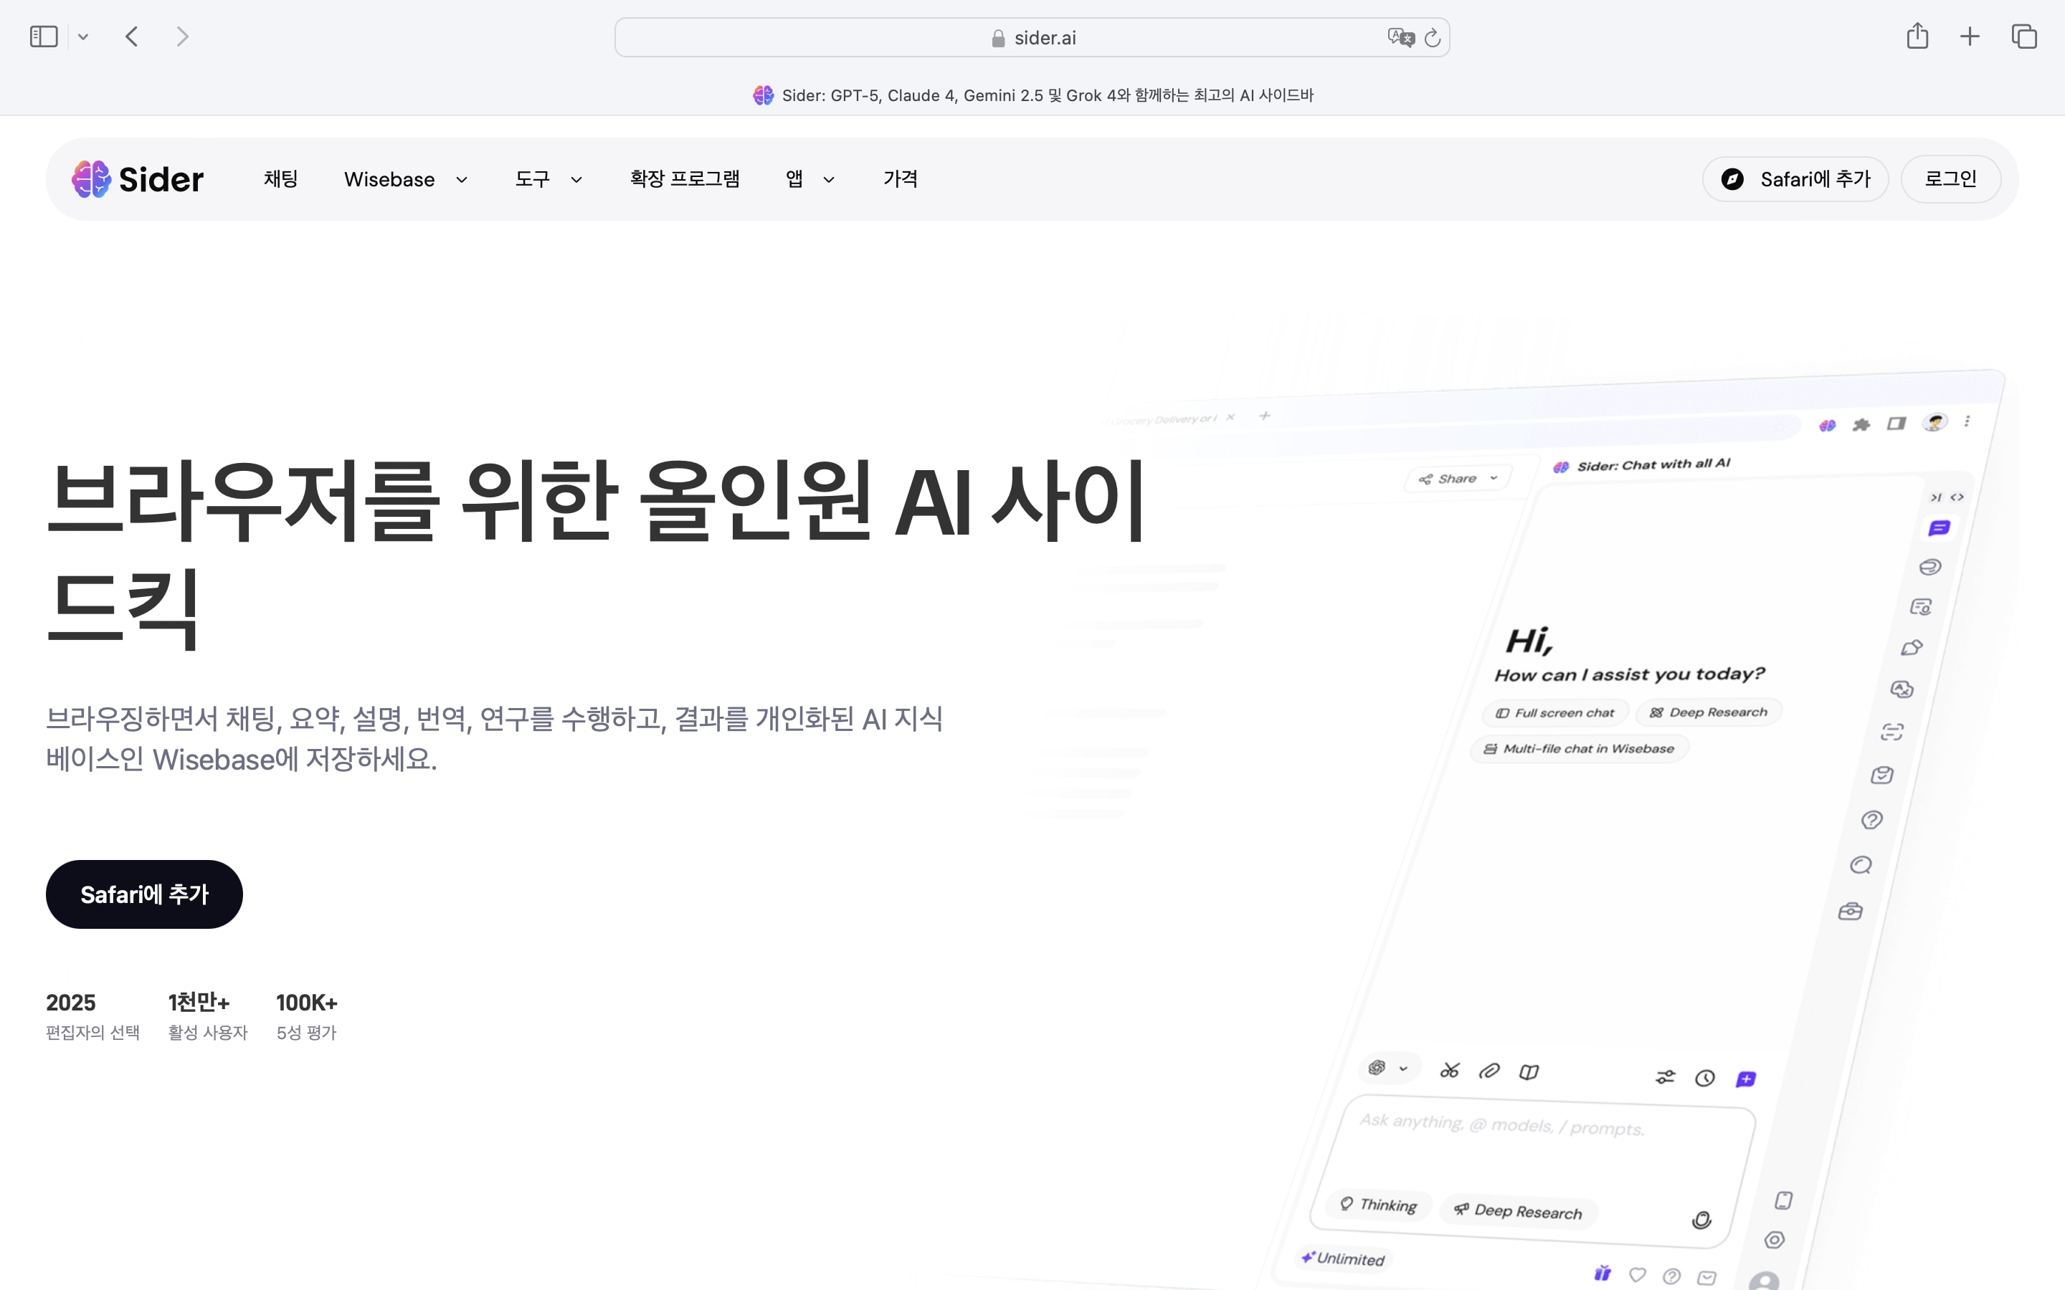Open the 가격 nav item
Screen dimensions: 2065x1290
pos(901,179)
